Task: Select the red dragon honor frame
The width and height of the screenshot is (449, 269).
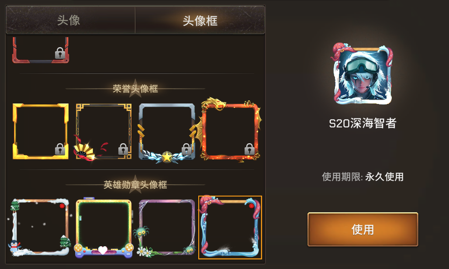Action: click(x=231, y=130)
